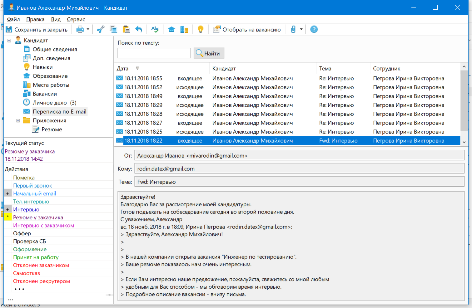Viewport: 472px width, 308px height.
Task: Click the spell check icon
Action: coord(155,30)
